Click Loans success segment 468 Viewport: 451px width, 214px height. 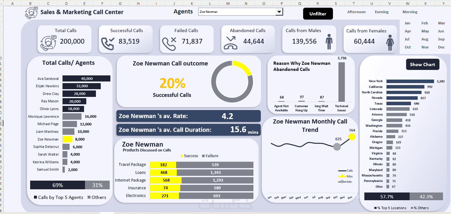pos(164,173)
